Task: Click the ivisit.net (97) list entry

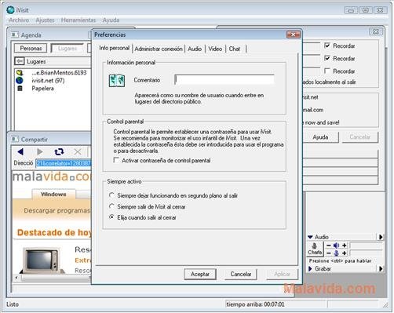Action: tap(48, 80)
